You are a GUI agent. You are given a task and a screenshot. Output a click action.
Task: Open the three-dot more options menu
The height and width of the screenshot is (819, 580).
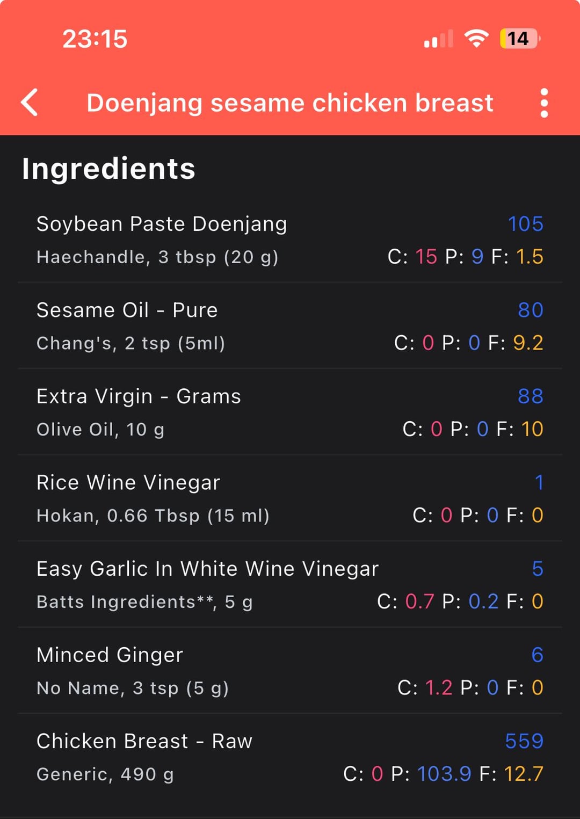tap(544, 103)
